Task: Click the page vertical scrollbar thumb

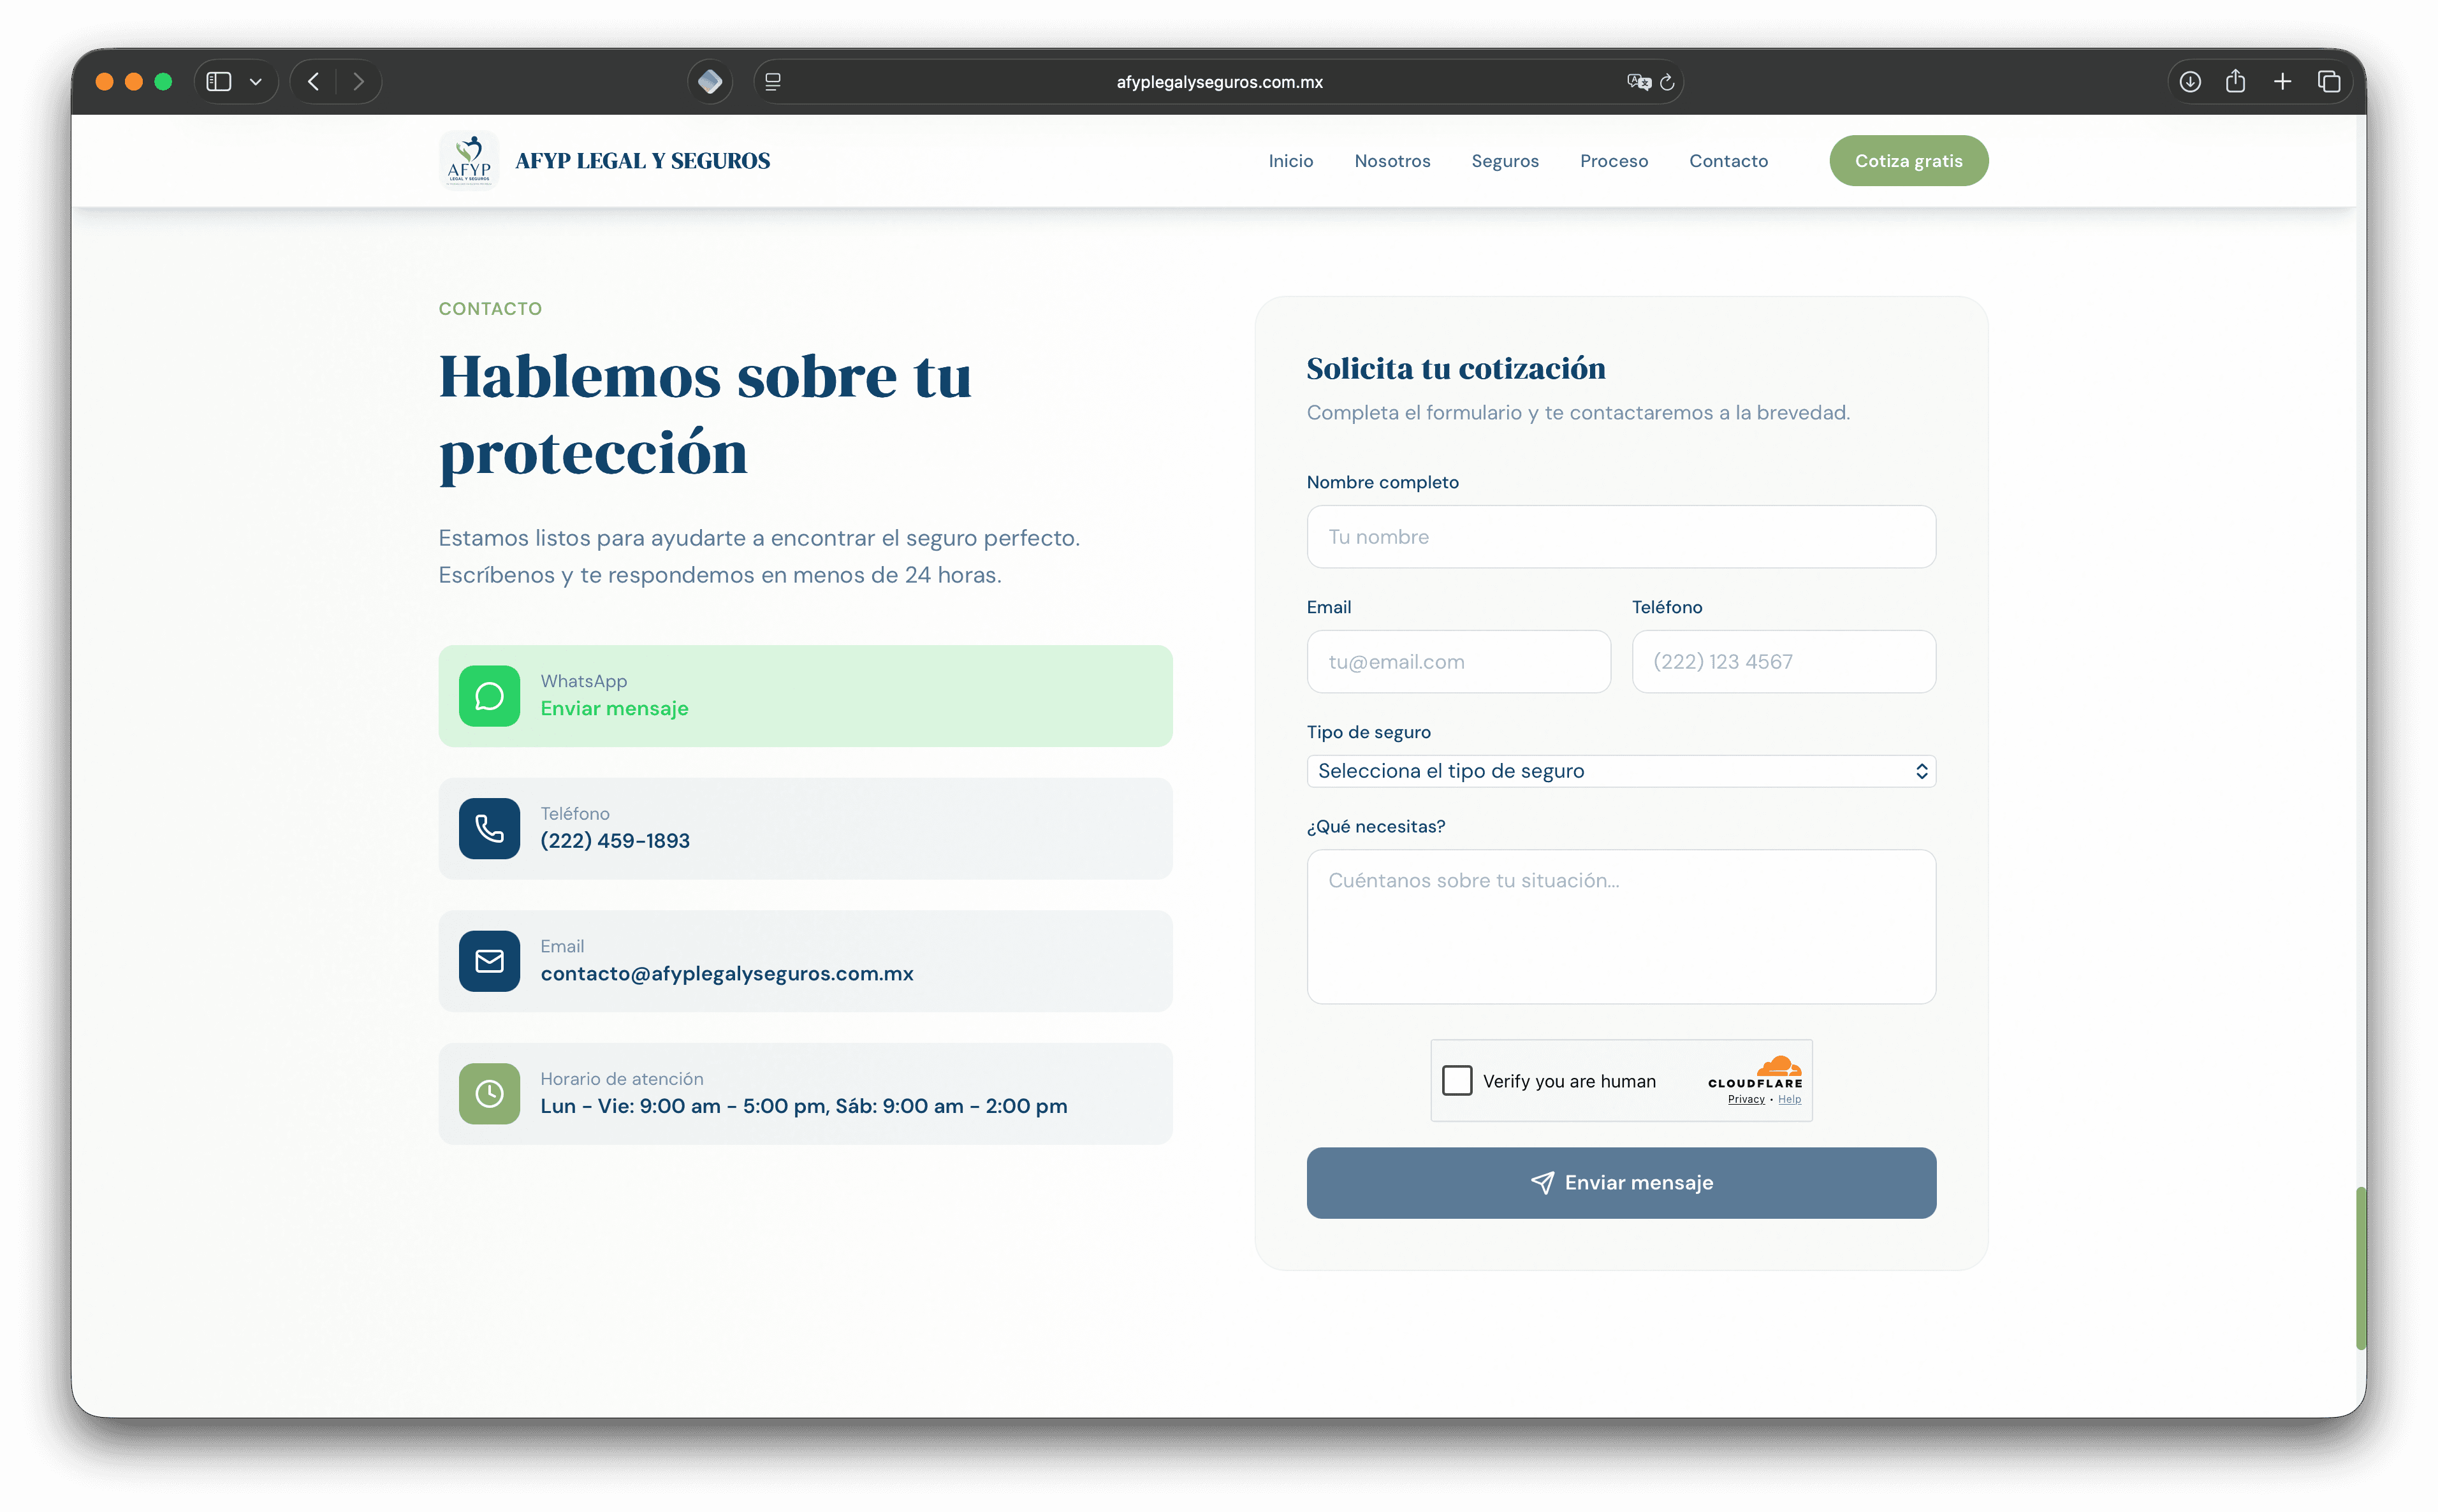Action: coord(2360,1268)
